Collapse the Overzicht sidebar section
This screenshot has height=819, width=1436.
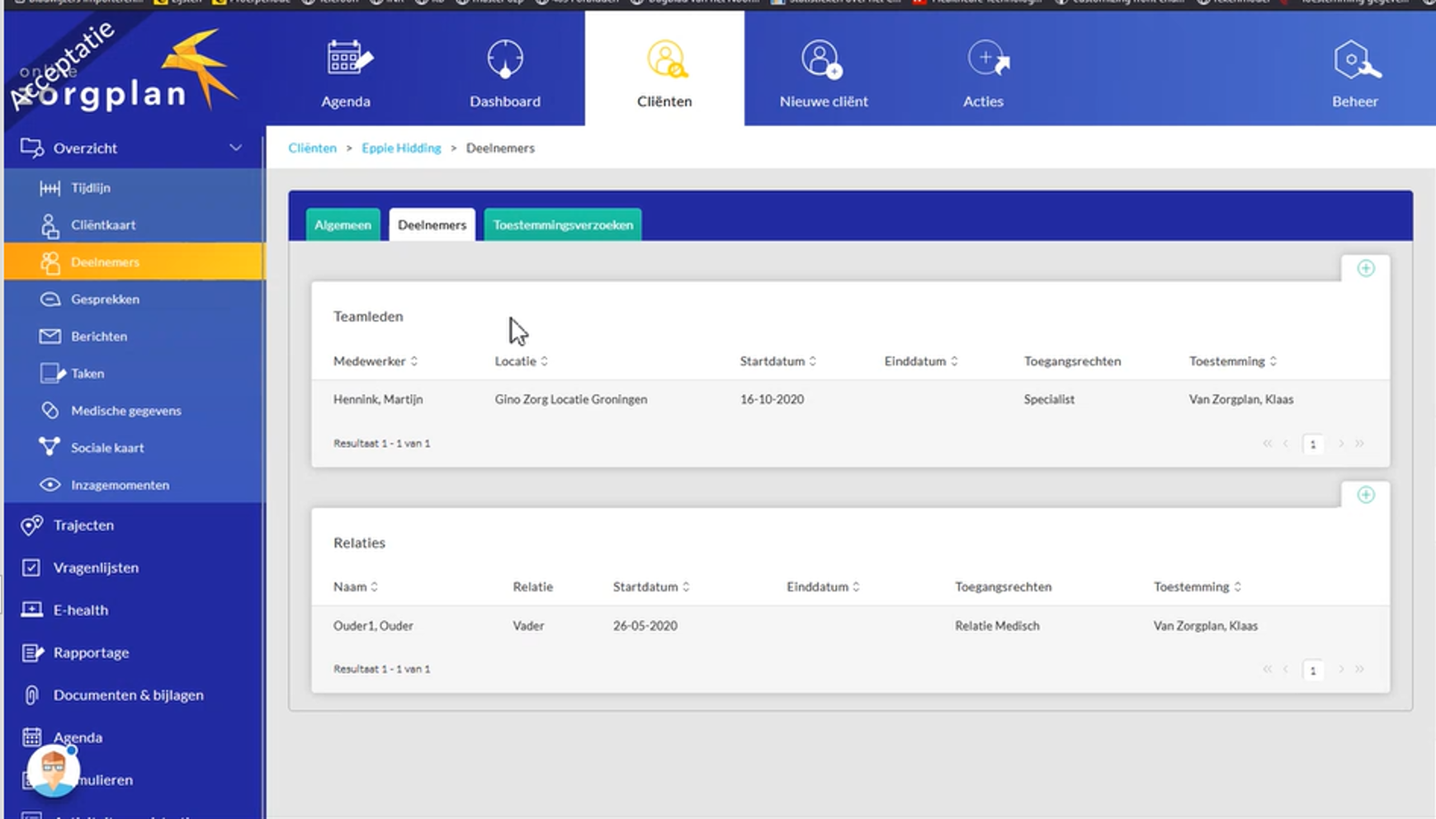click(235, 148)
